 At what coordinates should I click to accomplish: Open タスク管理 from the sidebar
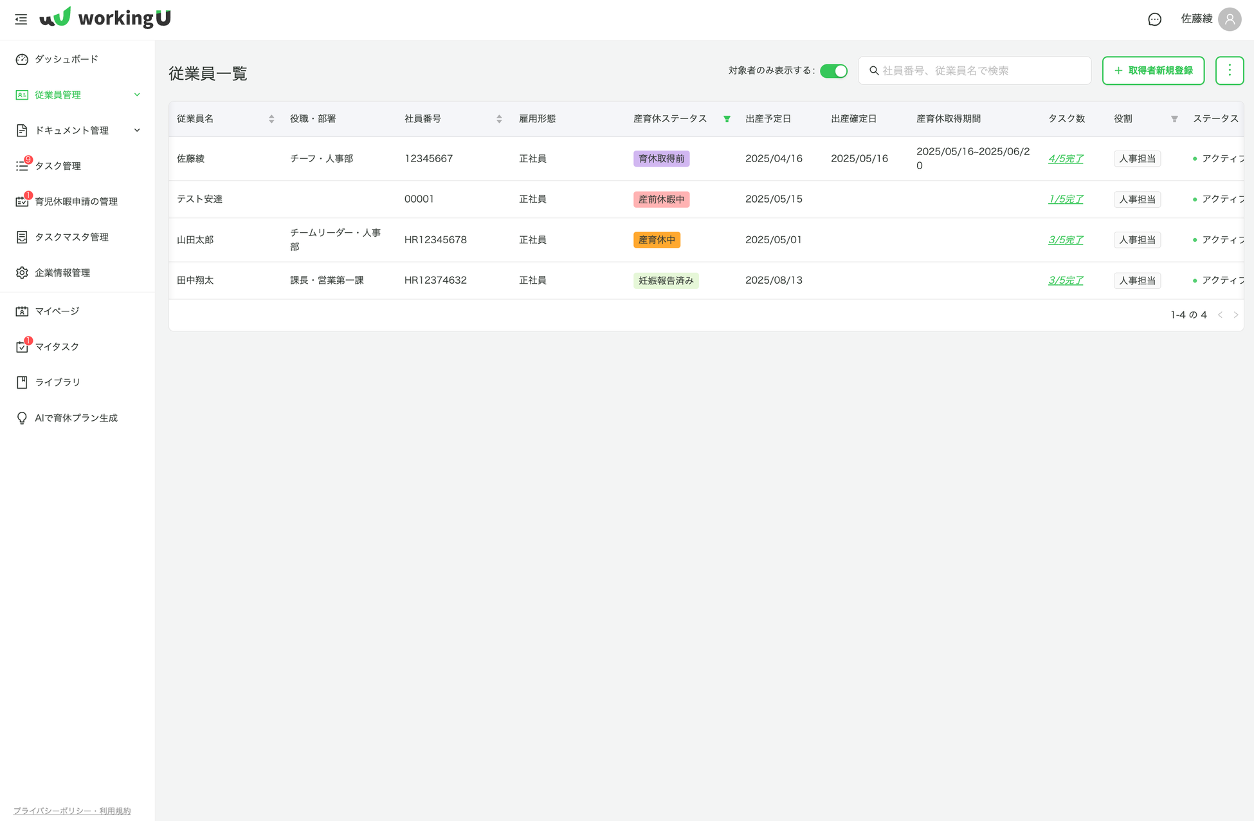(58, 166)
